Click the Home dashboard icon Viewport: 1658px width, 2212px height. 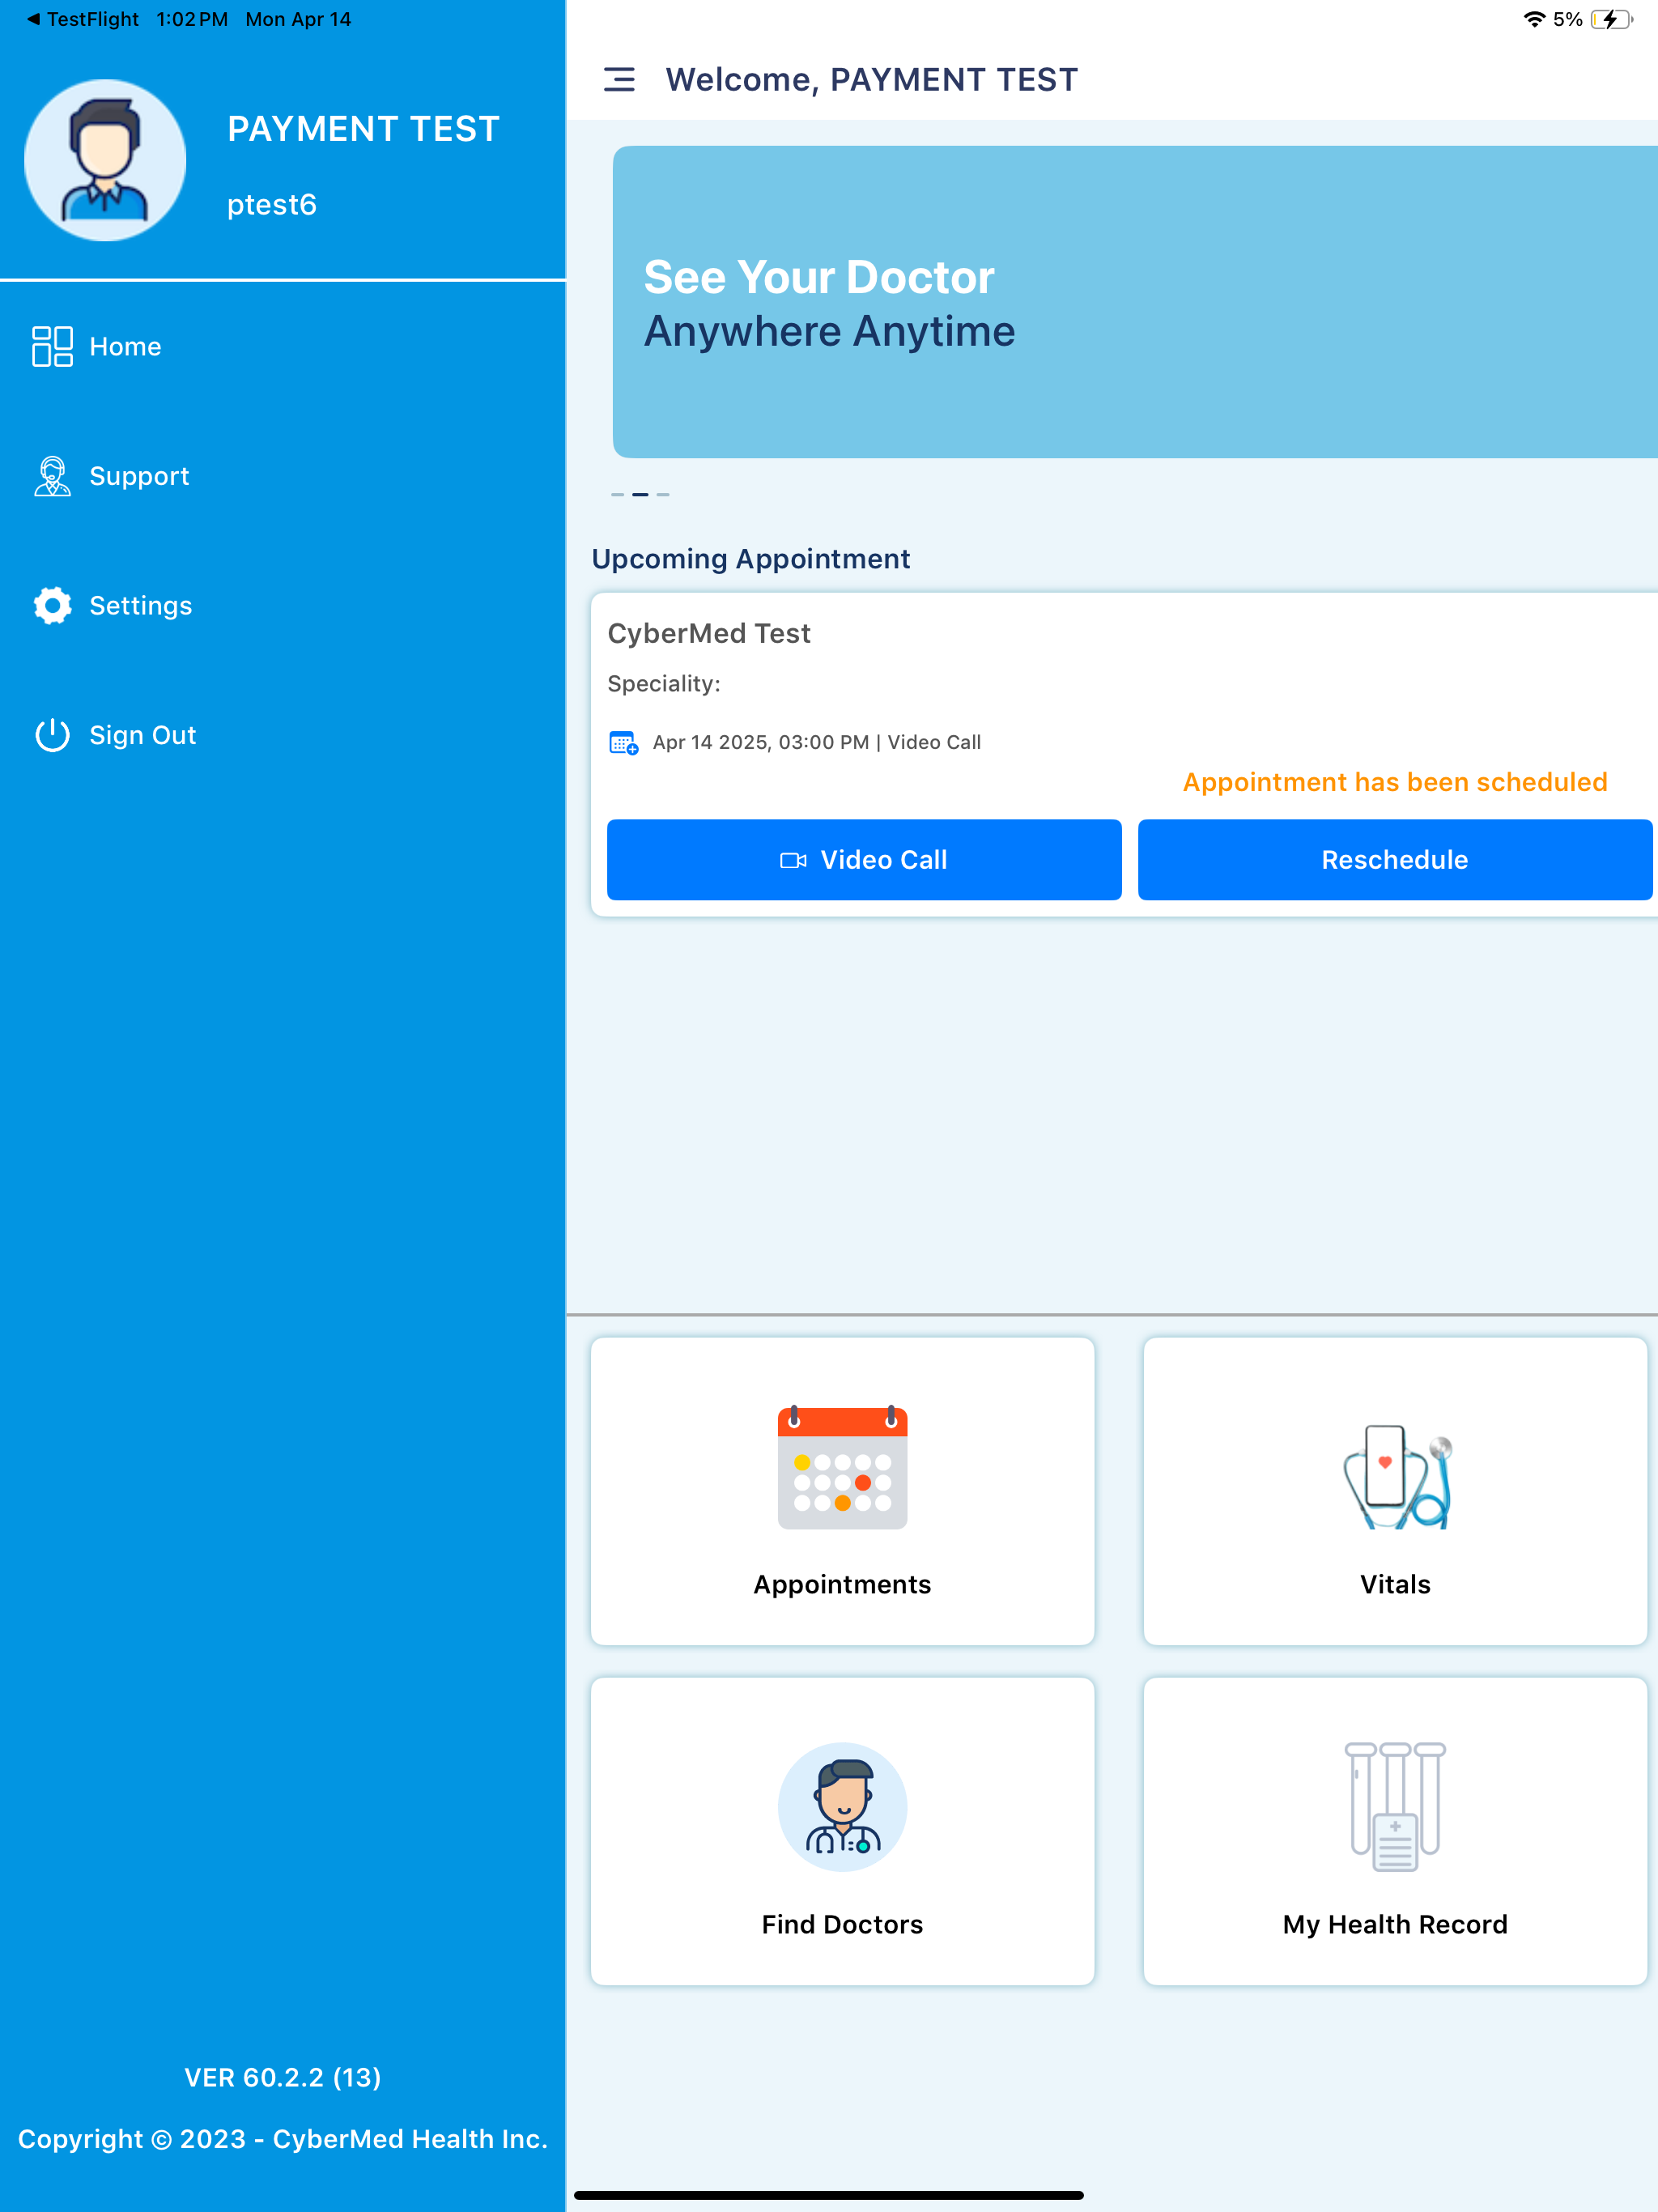pyautogui.click(x=52, y=346)
